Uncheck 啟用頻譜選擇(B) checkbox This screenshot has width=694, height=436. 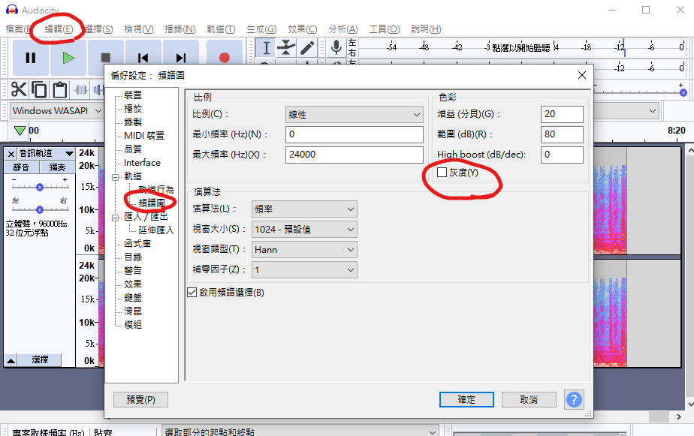192,293
